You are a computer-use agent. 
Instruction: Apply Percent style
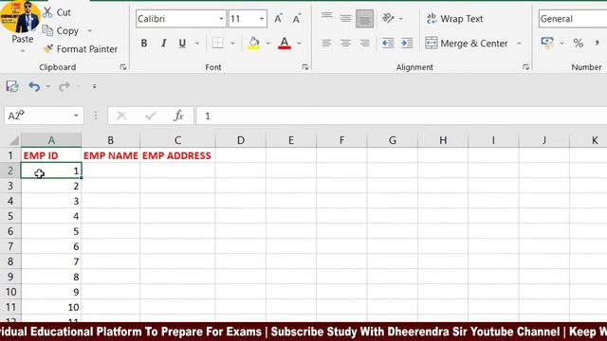[x=579, y=43]
